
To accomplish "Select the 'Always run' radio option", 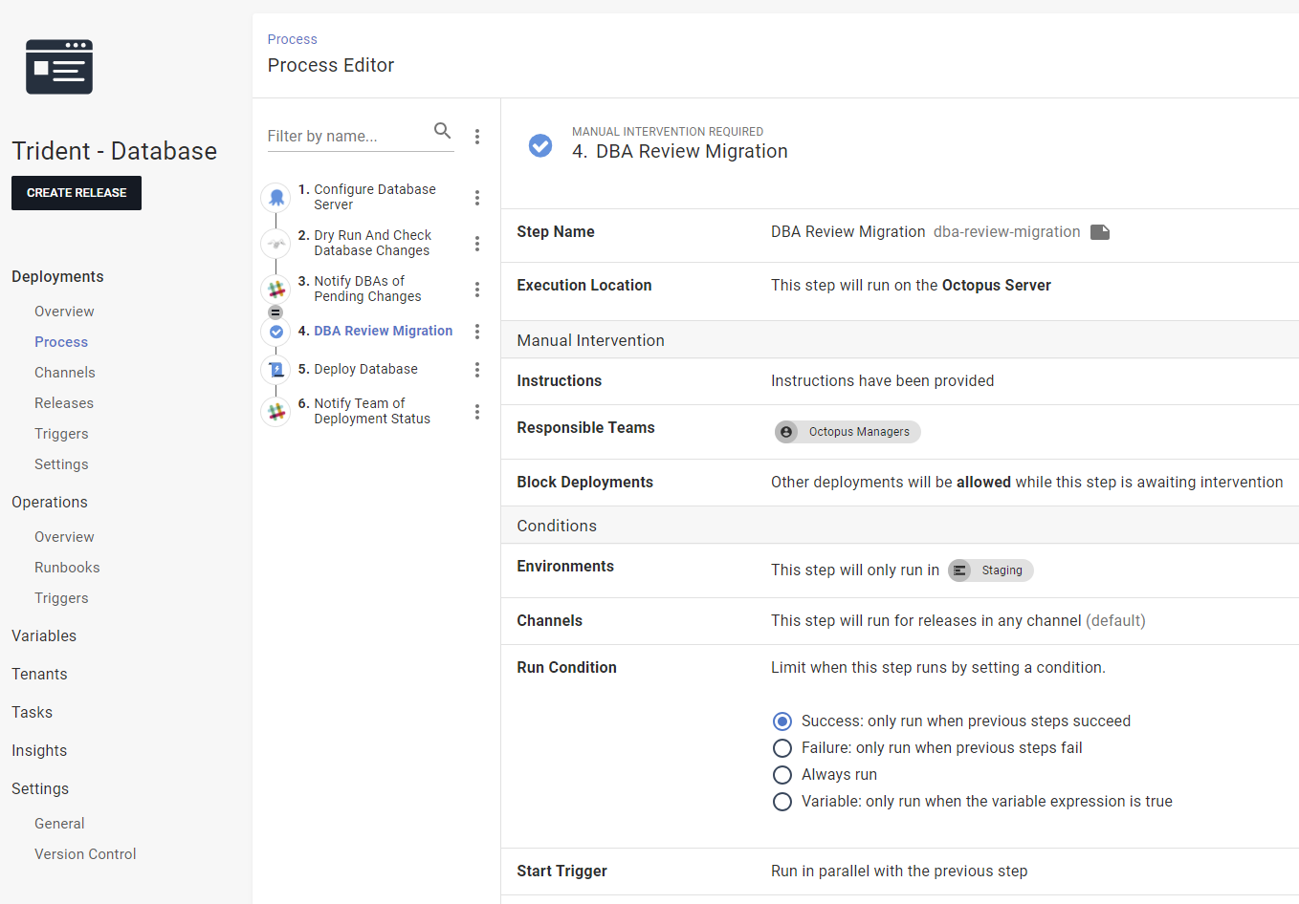I will point(782,775).
